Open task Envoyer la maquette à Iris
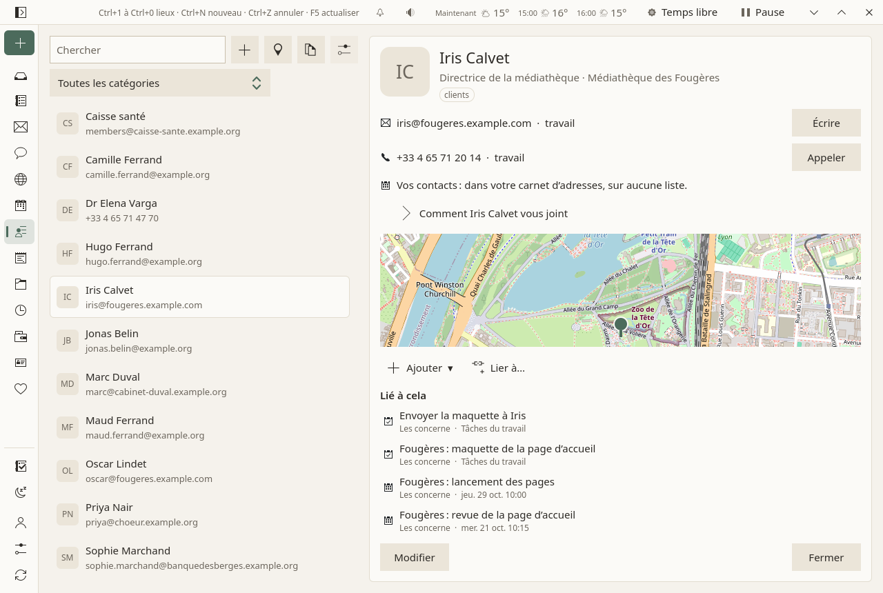The height and width of the screenshot is (593, 883). pyautogui.click(x=620, y=421)
